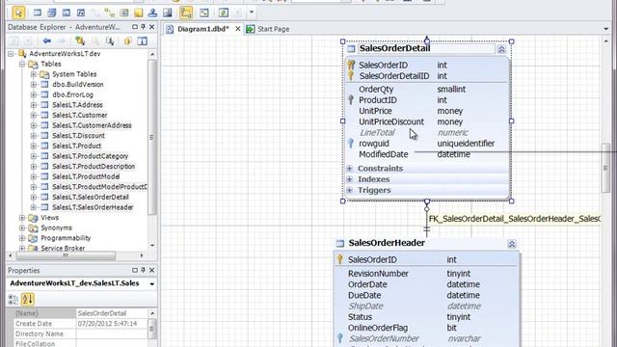617x347 pixels.
Task: Select dbo.BuildVersion table
Action: (x=78, y=84)
